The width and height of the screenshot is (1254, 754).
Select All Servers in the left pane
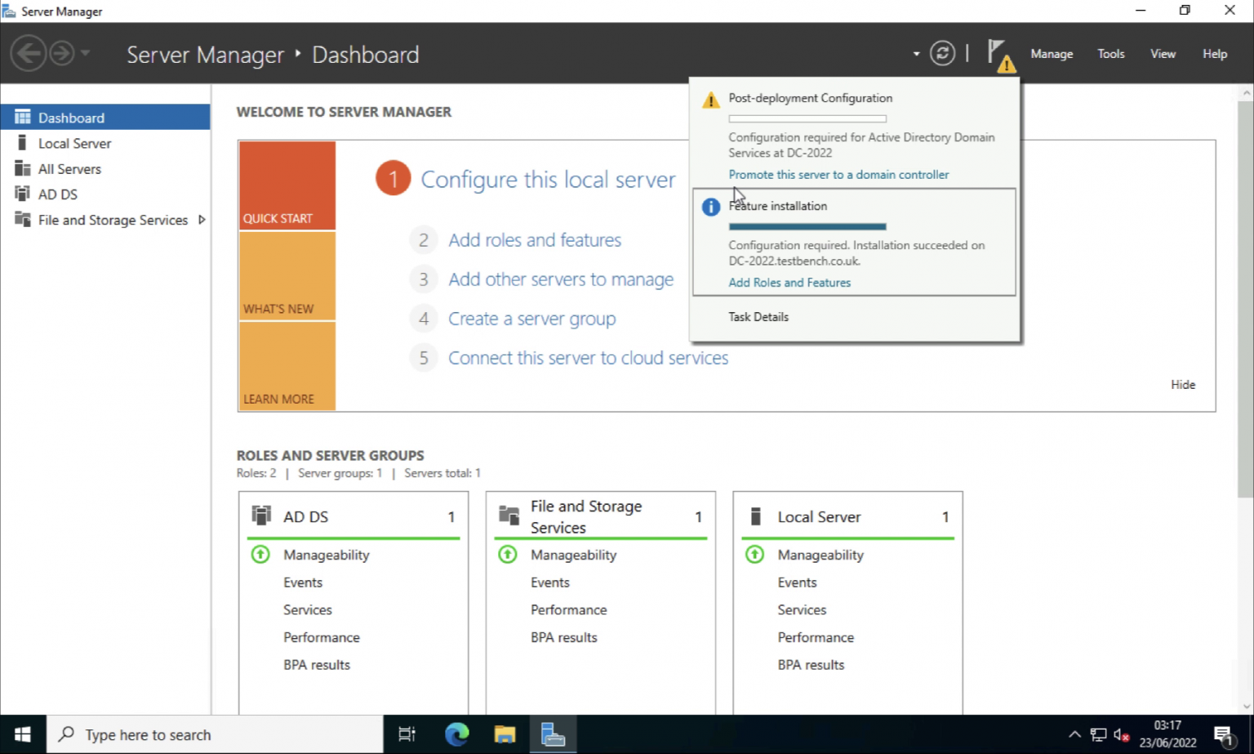[x=69, y=168]
